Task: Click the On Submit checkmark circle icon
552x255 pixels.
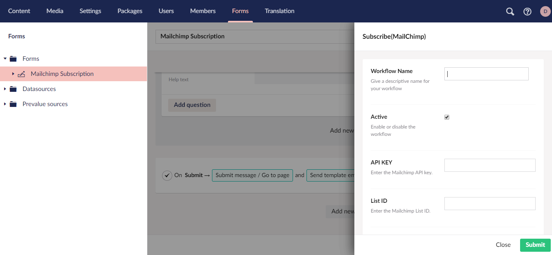Action: [x=167, y=175]
